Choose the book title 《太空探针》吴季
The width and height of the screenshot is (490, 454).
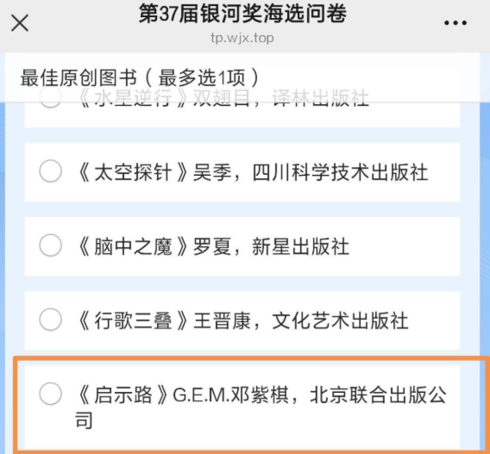point(154,172)
